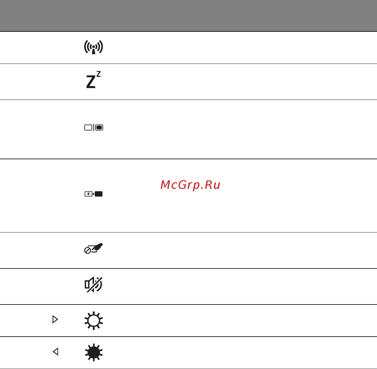
Task: Select the blank description cell beside wireless icon
Action: coord(242,48)
